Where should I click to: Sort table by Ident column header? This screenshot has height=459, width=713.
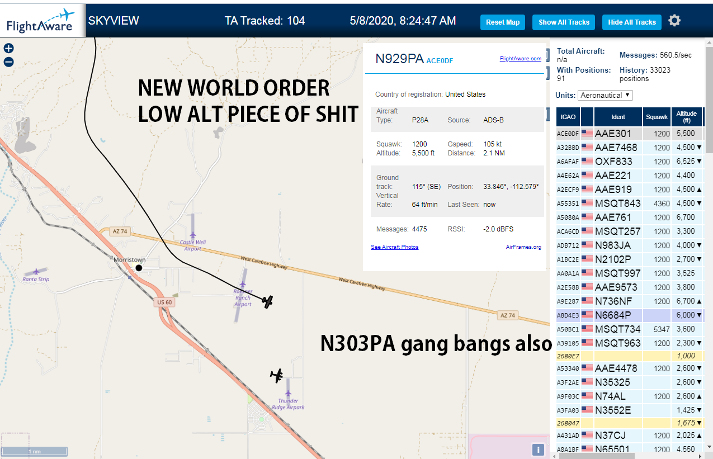coord(617,117)
